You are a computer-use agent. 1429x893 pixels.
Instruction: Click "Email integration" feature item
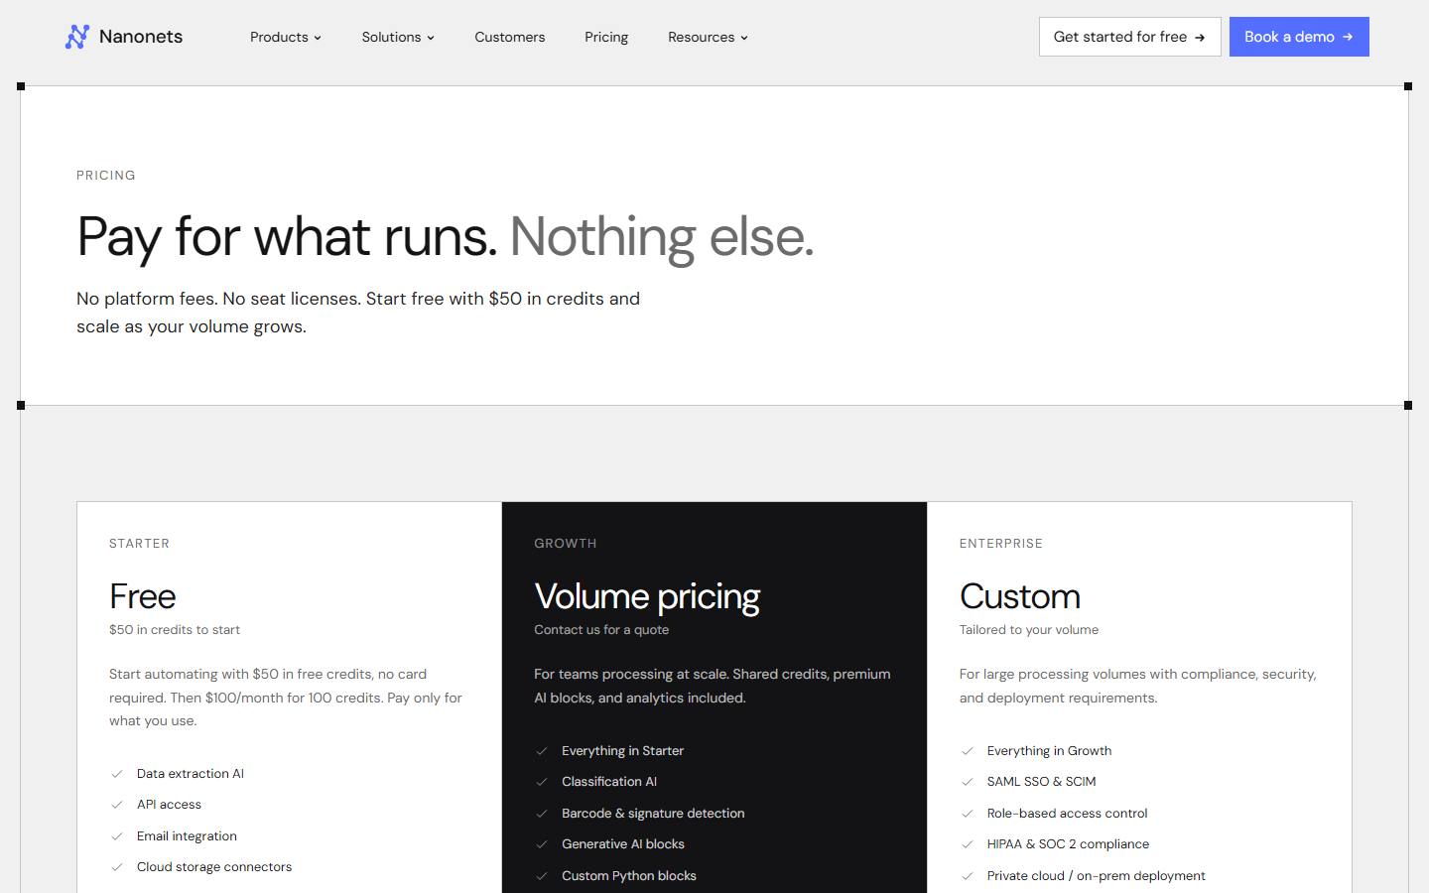click(187, 836)
